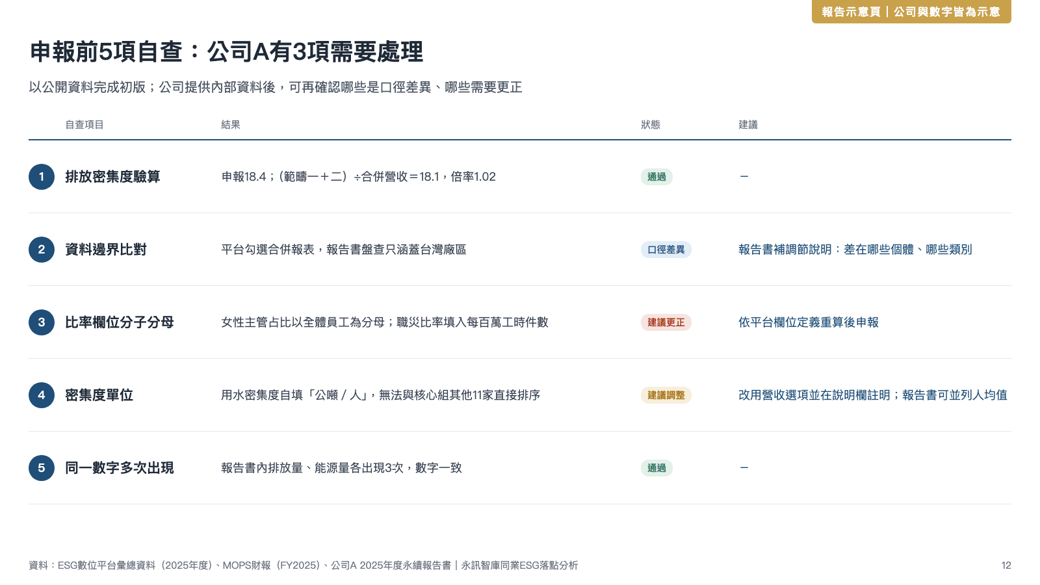Click the 建議 column header
This screenshot has width=1040, height=585.
tap(748, 125)
